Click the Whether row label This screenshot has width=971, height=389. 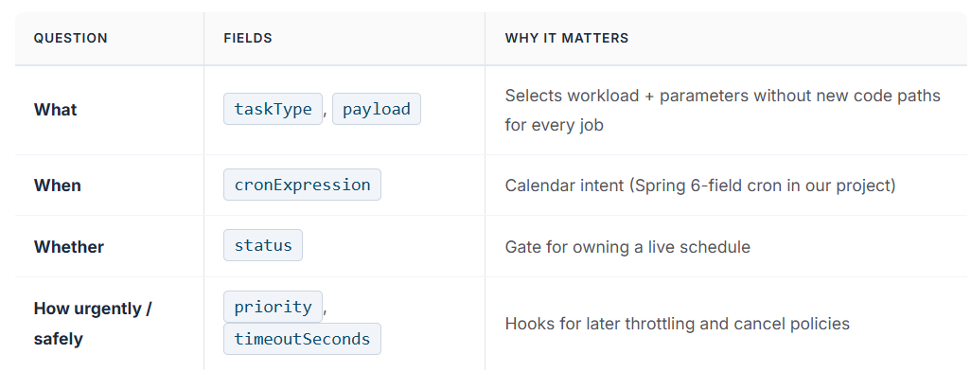[x=69, y=246]
